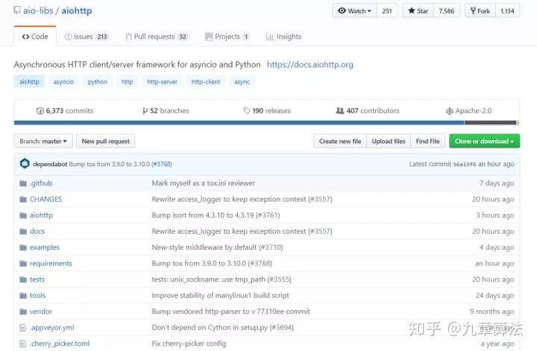Open the Pull requests tab

point(157,37)
